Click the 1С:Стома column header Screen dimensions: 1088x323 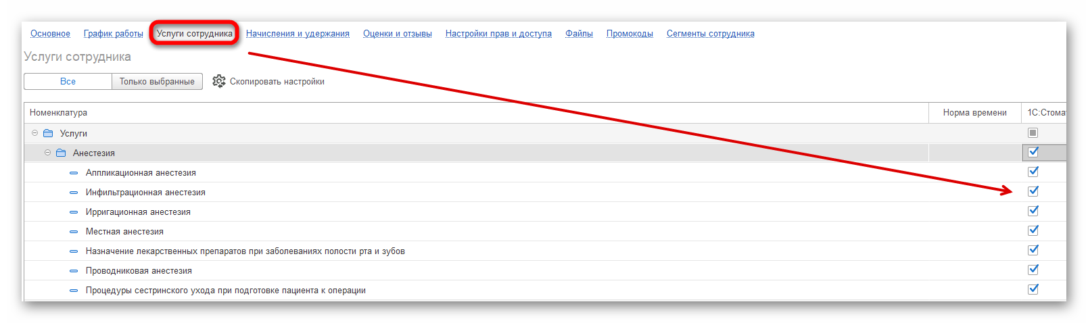tap(1045, 113)
